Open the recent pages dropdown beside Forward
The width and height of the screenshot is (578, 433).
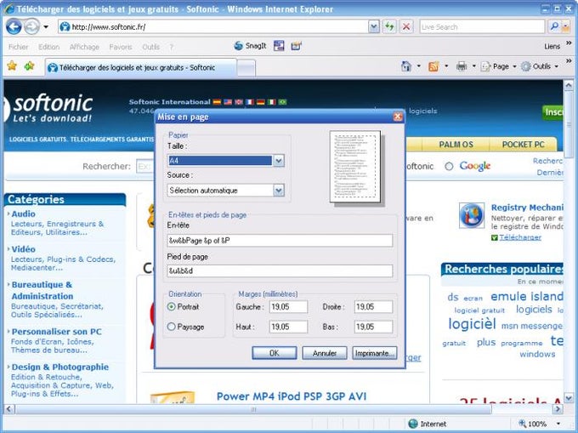(x=46, y=26)
